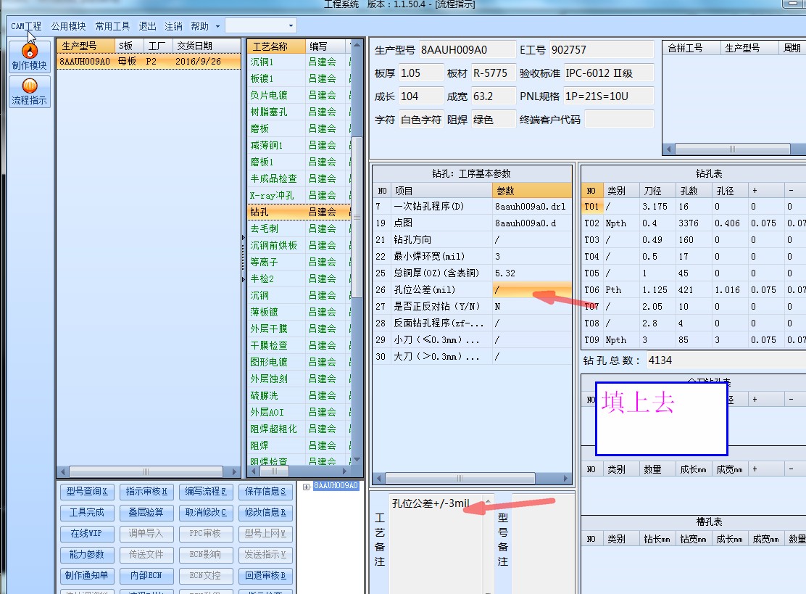Select the T02 Npth row in 钻孔表
This screenshot has height=594, width=806.
(x=694, y=223)
